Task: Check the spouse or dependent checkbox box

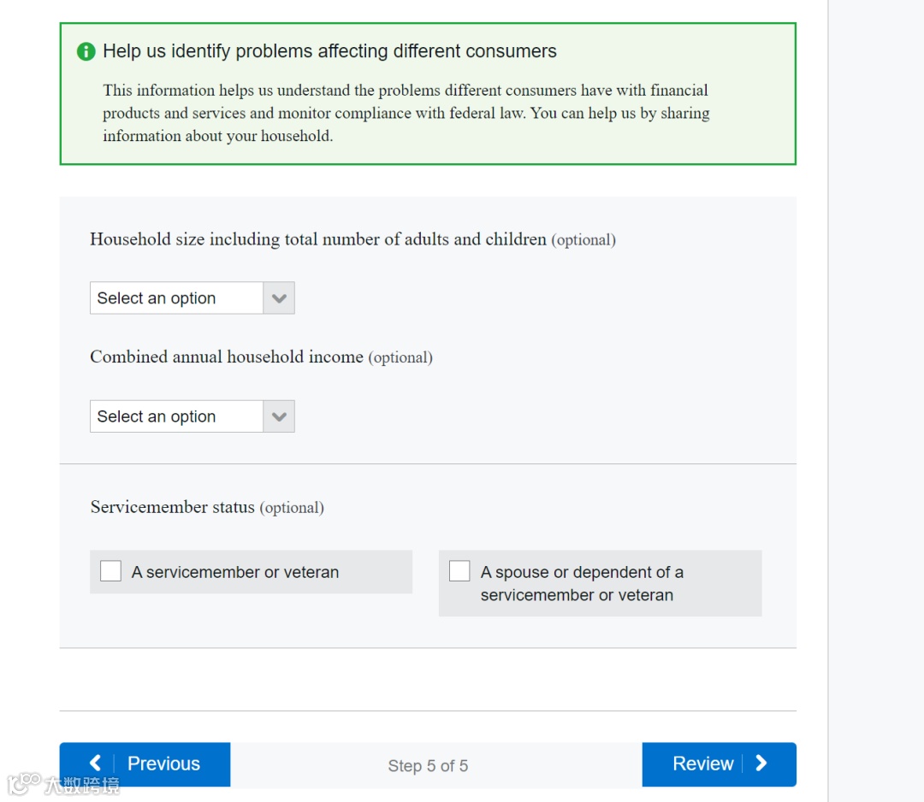Action: (459, 571)
